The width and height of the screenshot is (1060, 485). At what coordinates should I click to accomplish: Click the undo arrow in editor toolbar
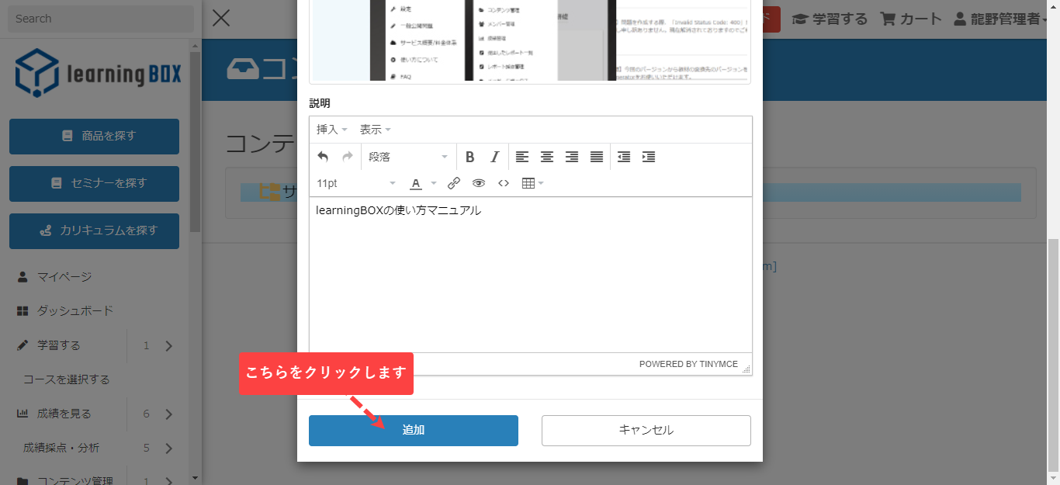click(x=323, y=157)
